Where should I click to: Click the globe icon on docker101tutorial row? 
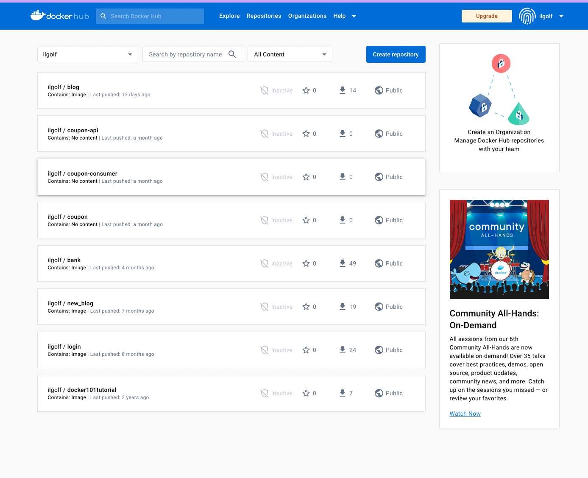379,393
